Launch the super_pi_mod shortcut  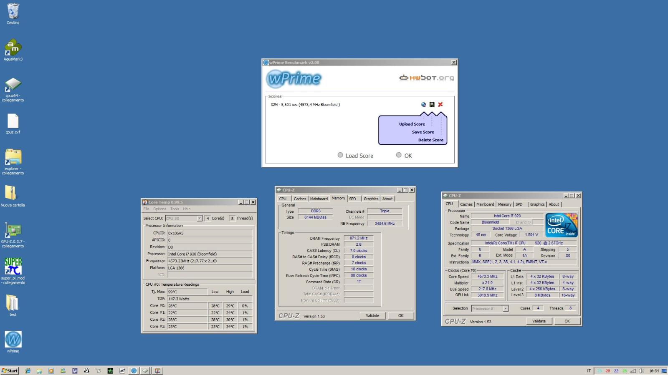click(13, 271)
